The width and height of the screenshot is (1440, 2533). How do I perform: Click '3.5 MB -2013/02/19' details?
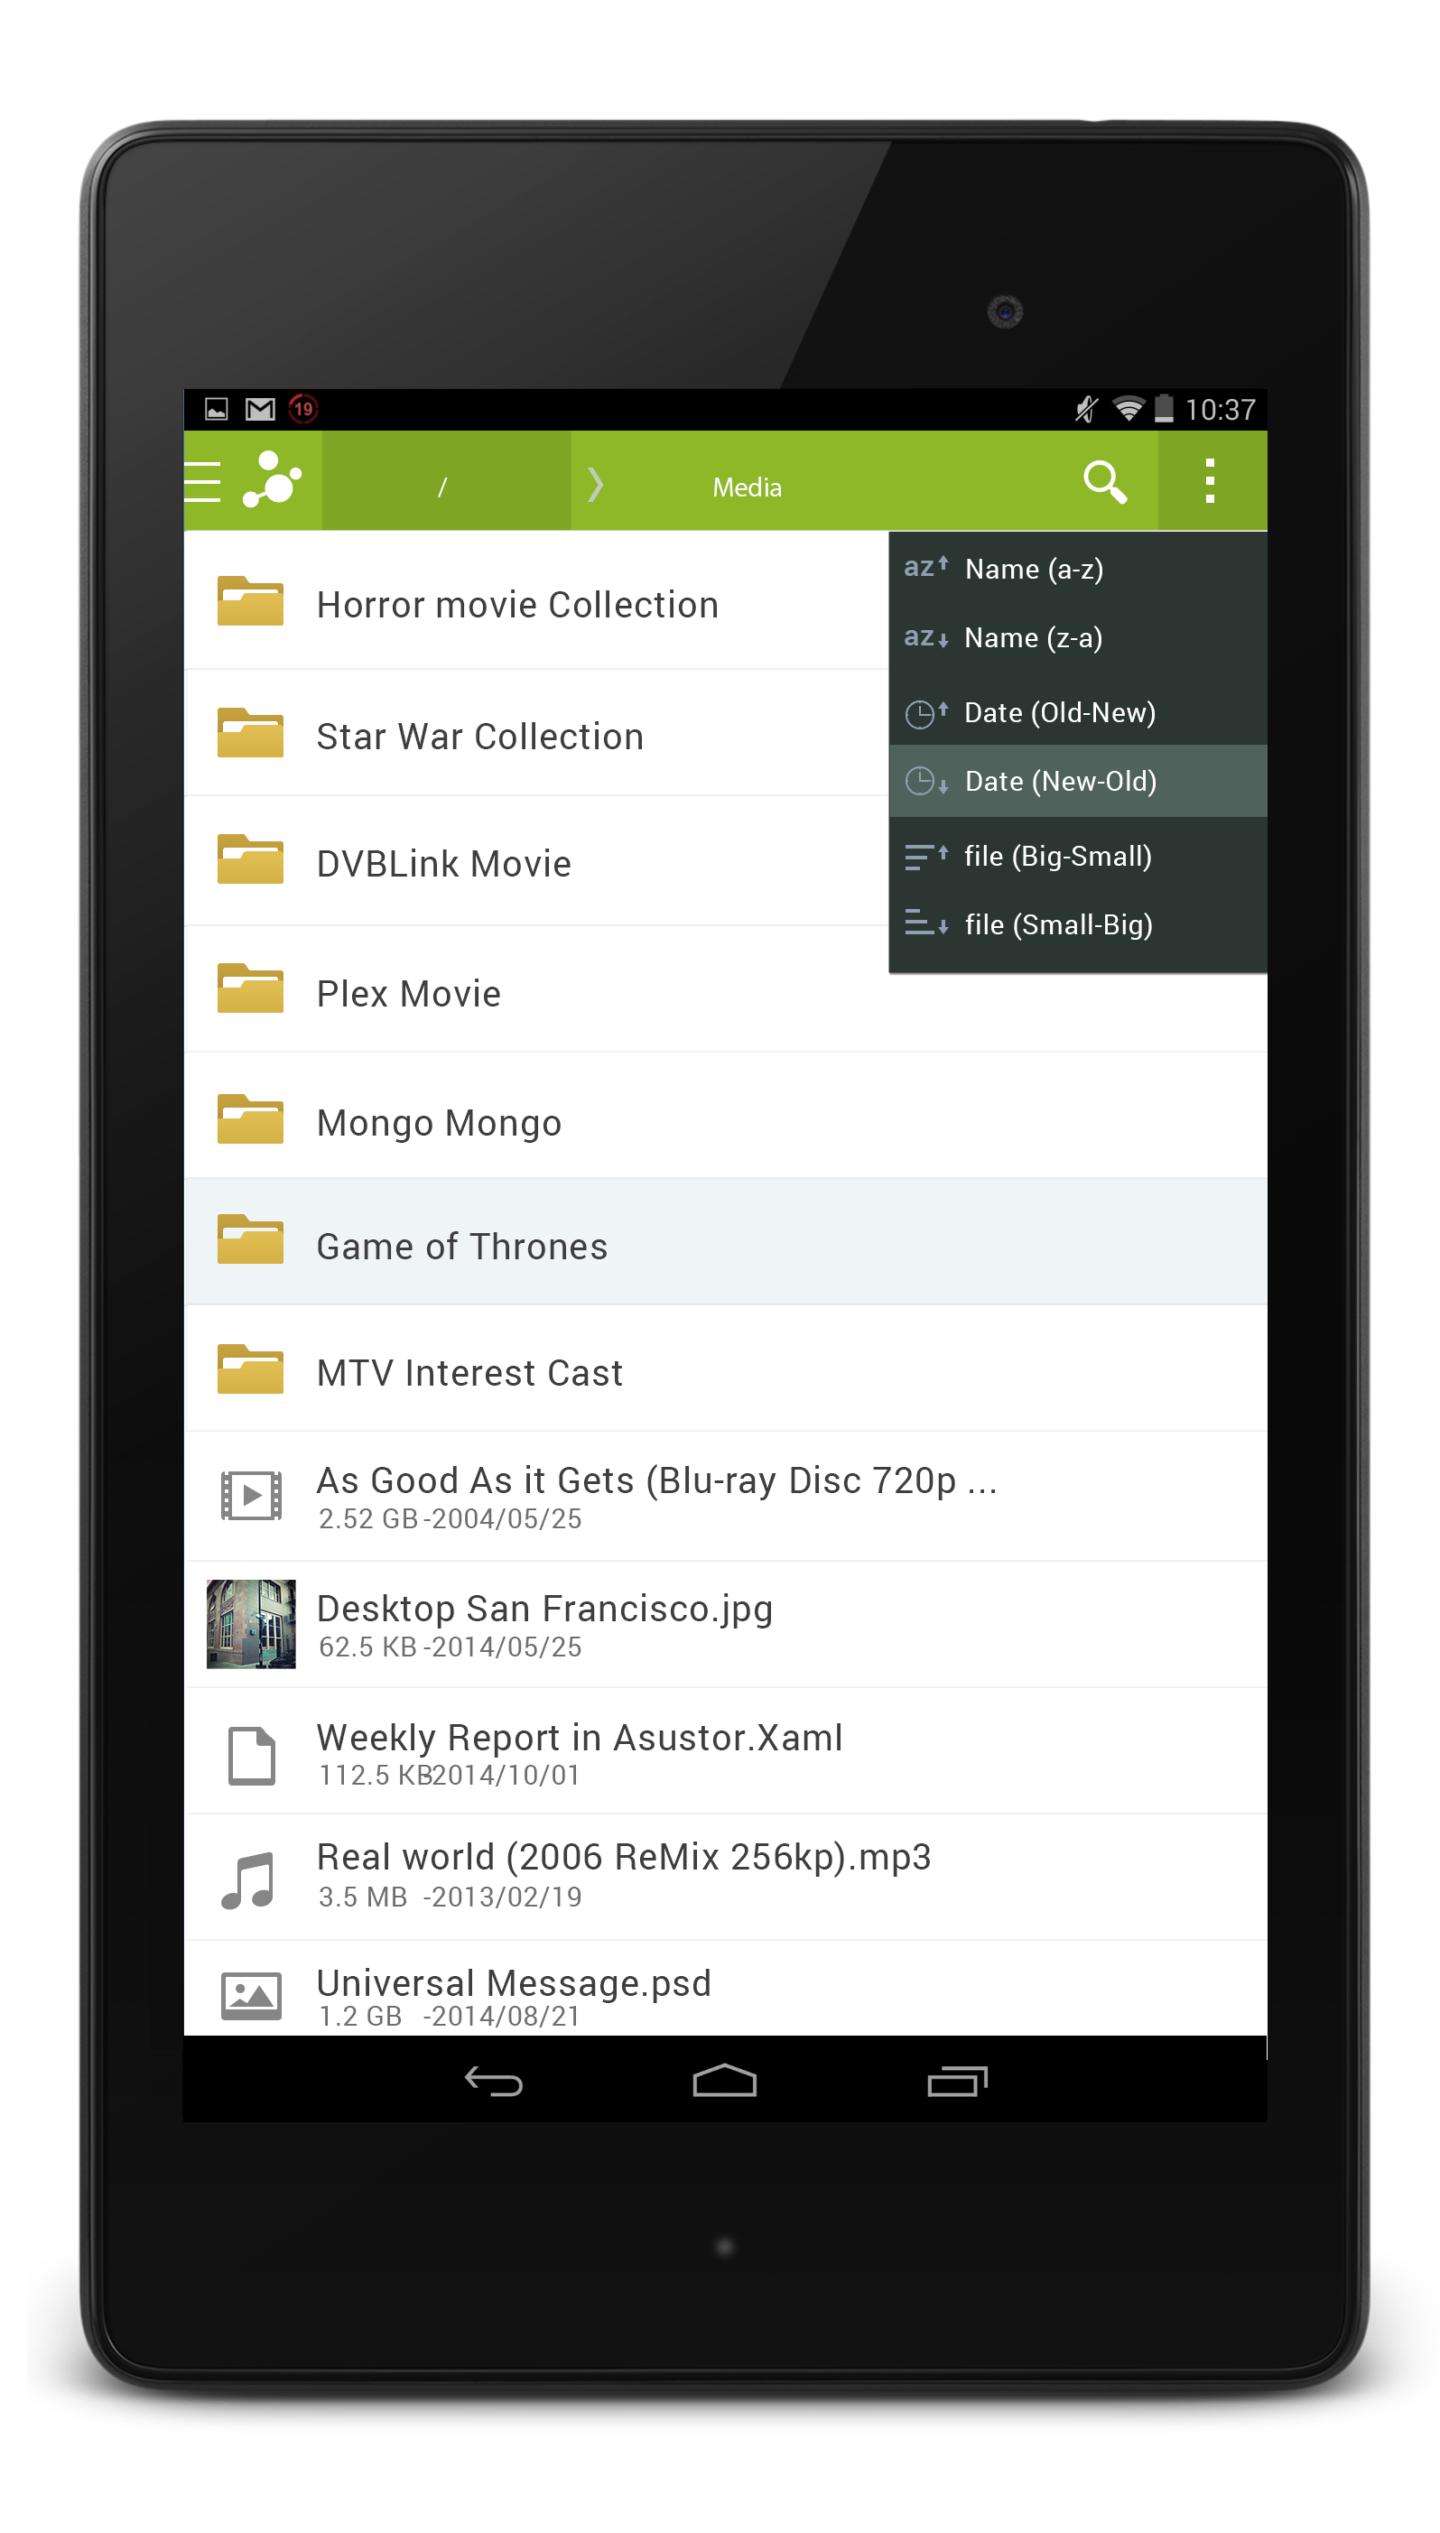click(450, 1897)
